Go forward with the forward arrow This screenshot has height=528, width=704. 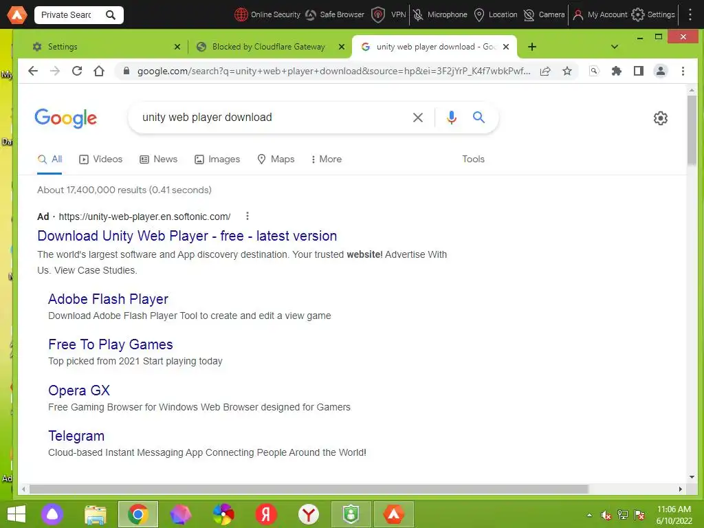(55, 71)
